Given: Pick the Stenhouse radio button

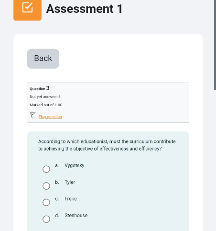Looking at the screenshot, I should pyautogui.click(x=46, y=219).
